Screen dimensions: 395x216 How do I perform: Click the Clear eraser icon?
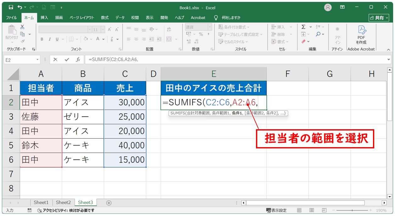pyautogui.click(x=303, y=42)
